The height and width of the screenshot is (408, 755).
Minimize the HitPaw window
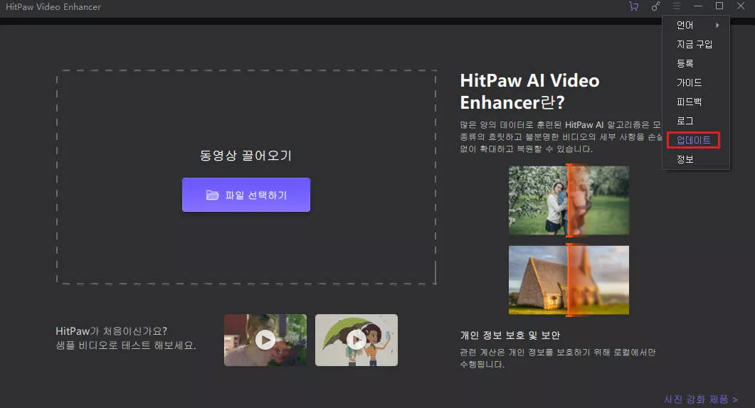[x=697, y=6]
